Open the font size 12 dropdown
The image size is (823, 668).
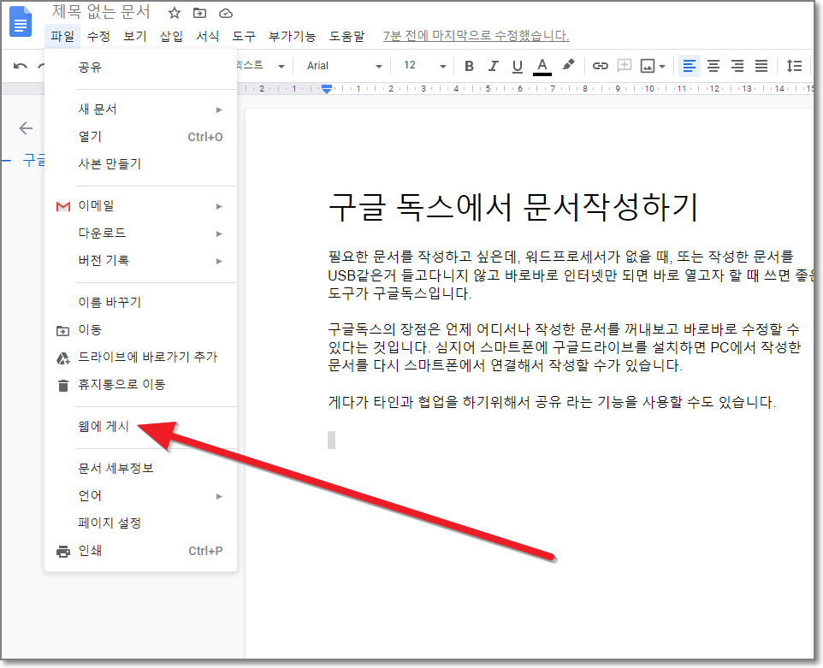click(x=424, y=66)
